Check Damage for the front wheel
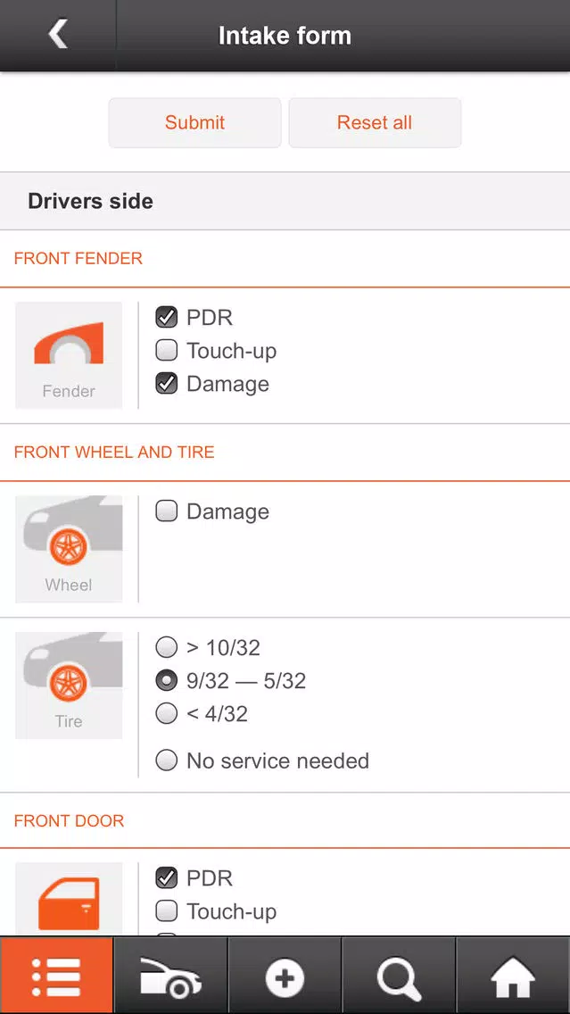Image resolution: width=570 pixels, height=1014 pixels. pyautogui.click(x=167, y=511)
